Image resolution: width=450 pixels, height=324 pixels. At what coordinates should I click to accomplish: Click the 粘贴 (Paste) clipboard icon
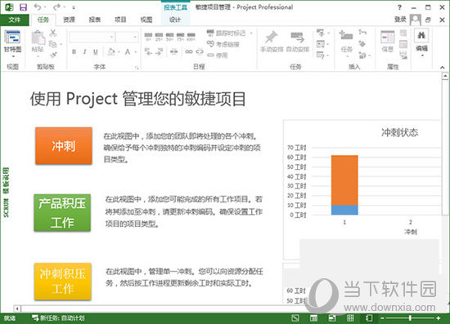pos(38,38)
